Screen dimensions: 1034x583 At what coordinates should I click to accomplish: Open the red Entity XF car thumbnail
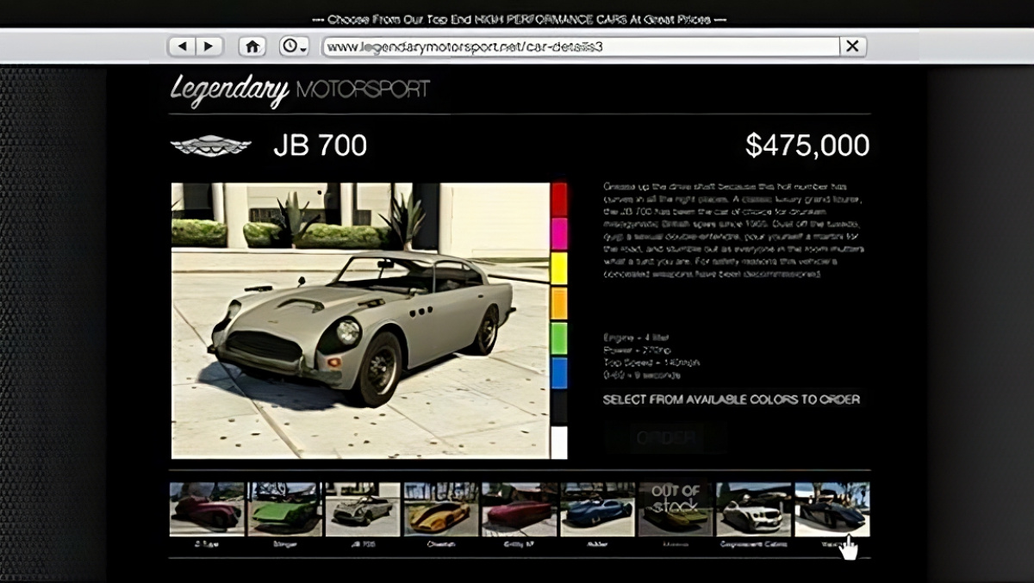coord(519,509)
